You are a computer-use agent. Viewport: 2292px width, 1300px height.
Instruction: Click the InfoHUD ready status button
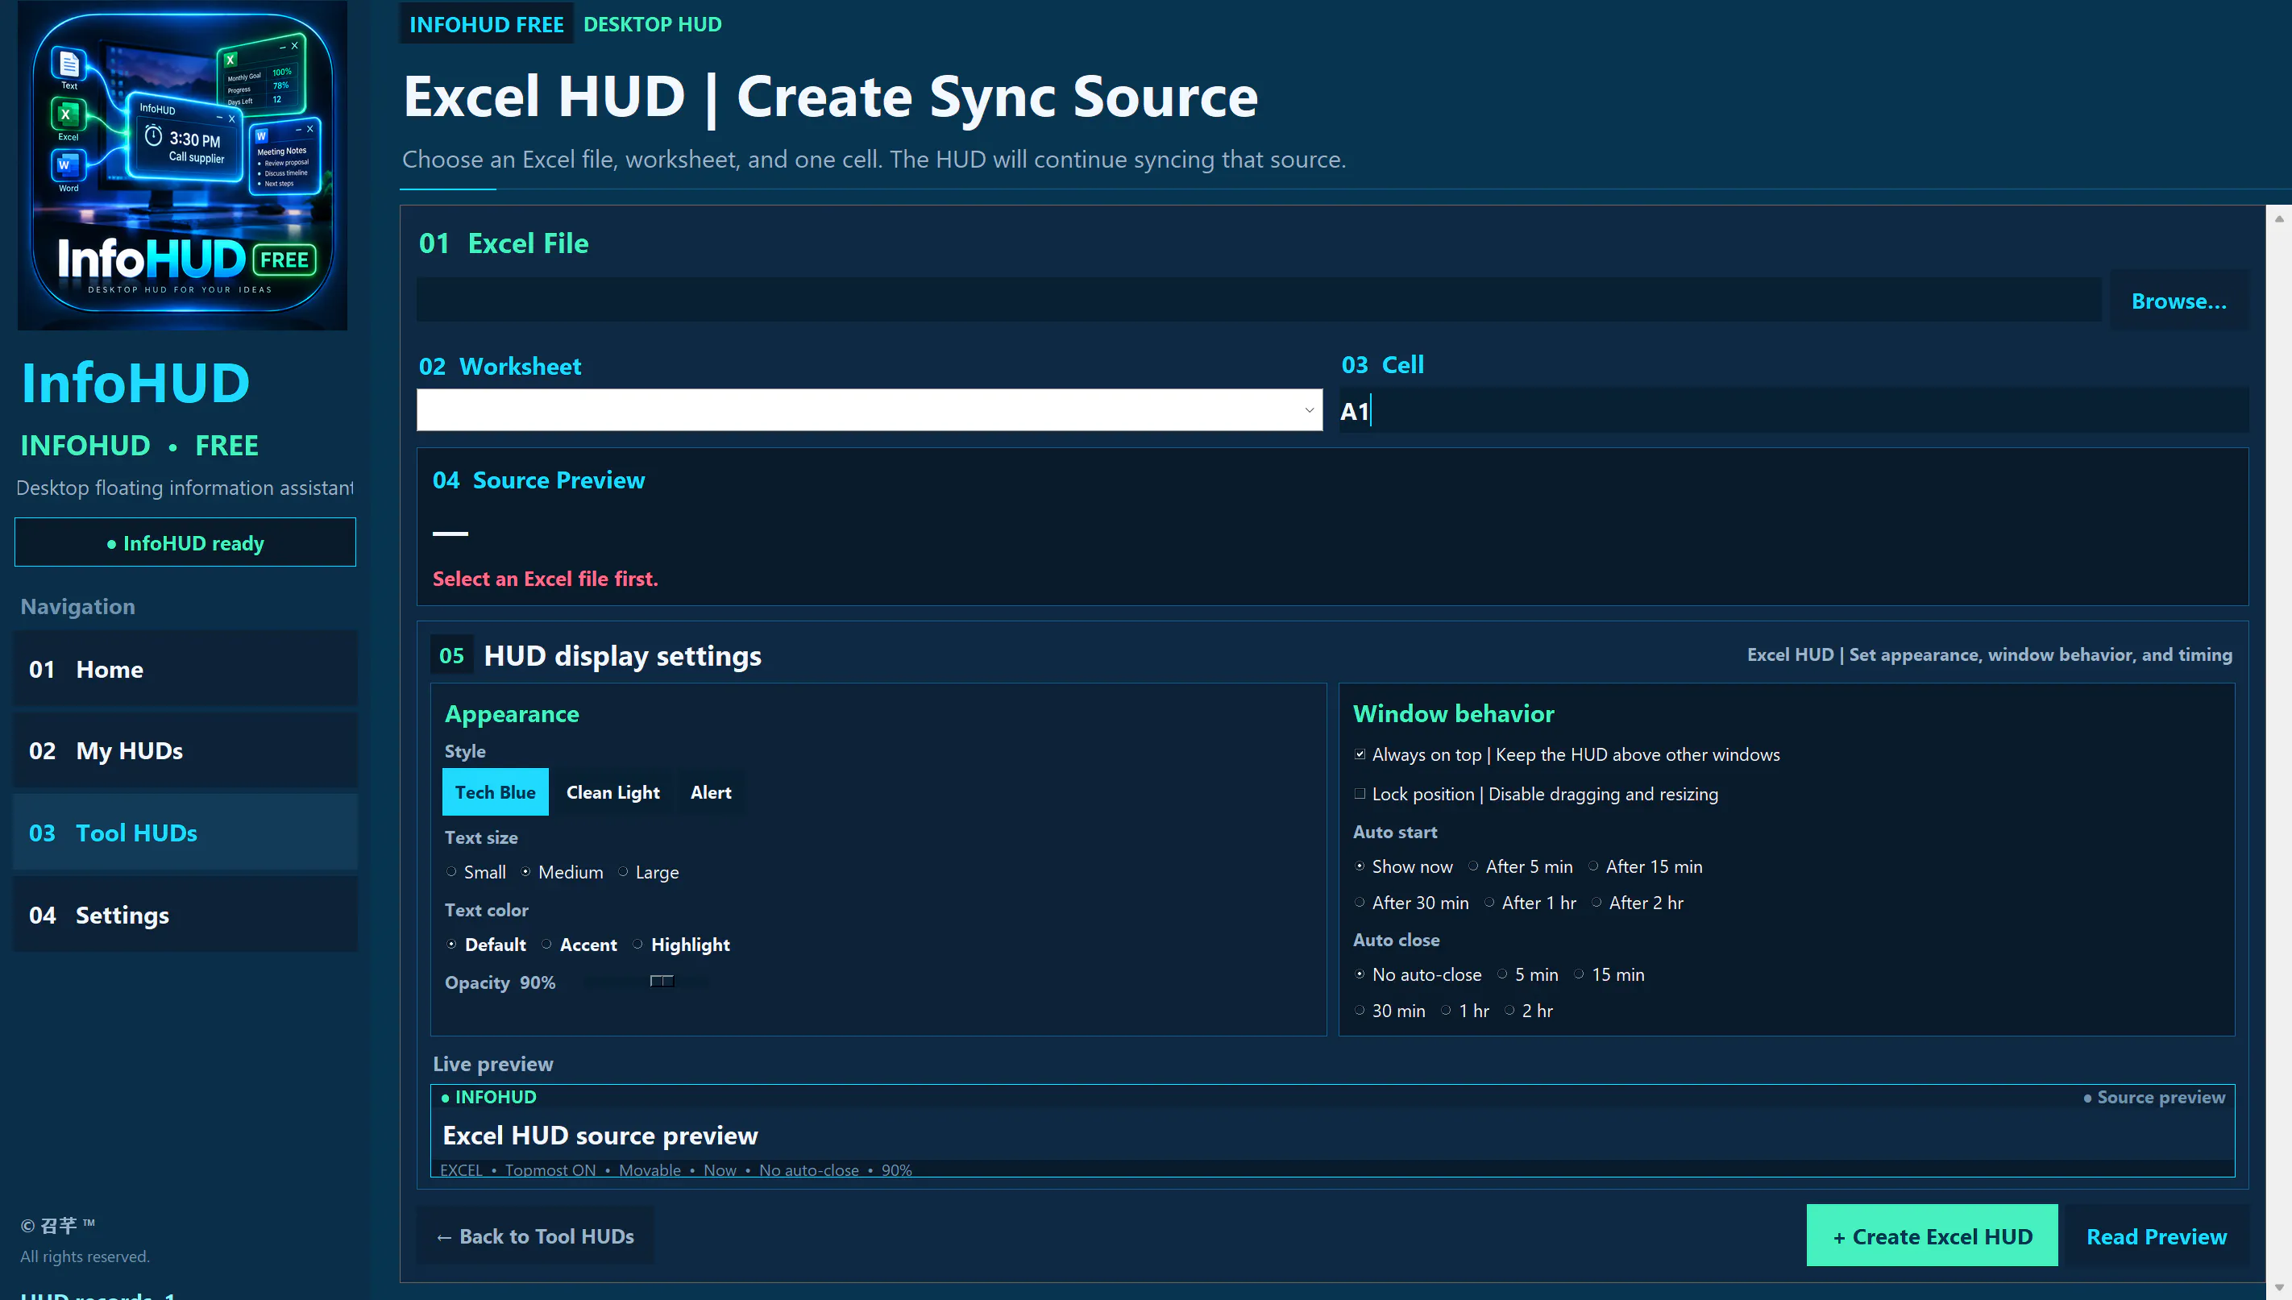click(185, 542)
